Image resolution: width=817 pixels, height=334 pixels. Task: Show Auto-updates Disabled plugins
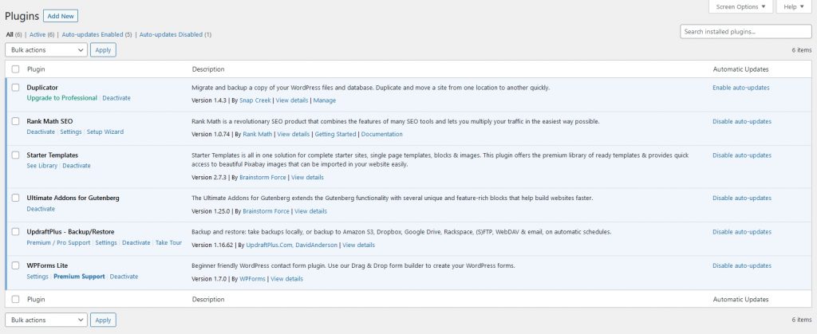click(175, 34)
